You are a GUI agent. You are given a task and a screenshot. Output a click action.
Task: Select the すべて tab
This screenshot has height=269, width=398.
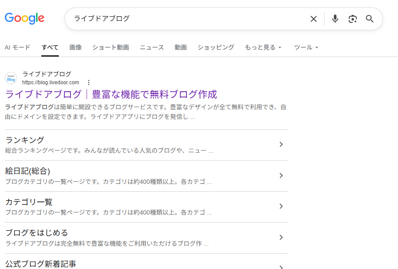pos(50,47)
